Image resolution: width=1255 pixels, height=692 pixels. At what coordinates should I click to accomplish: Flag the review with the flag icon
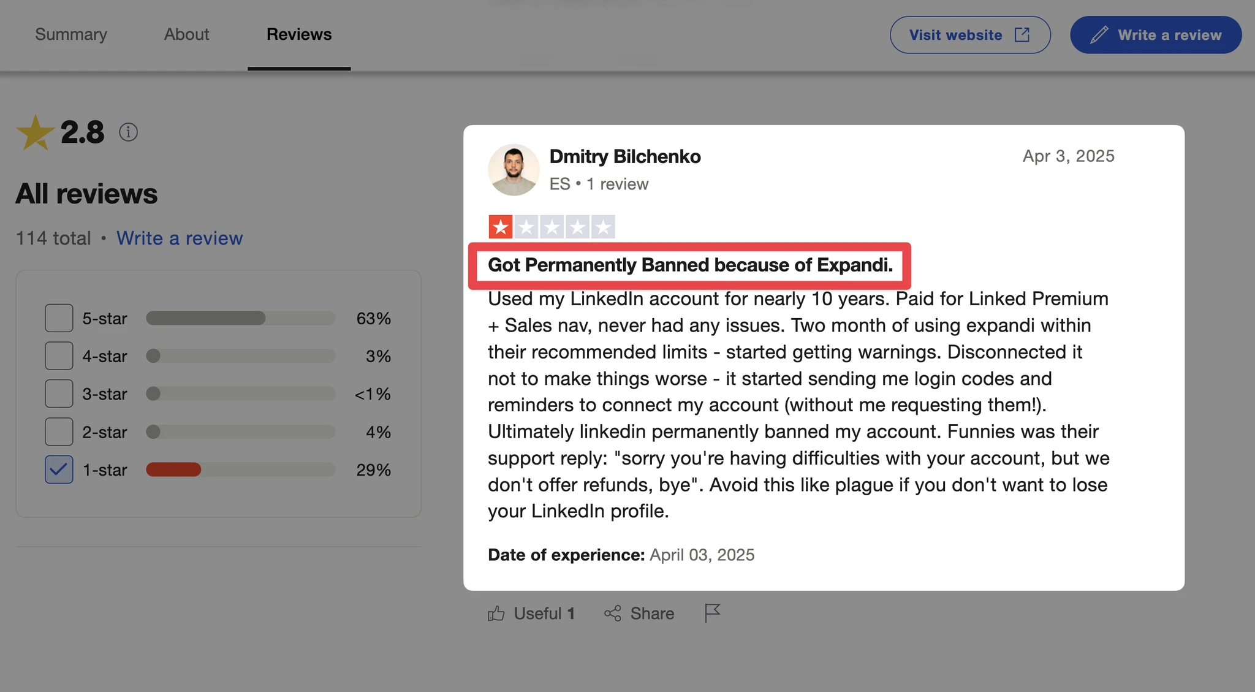[712, 613]
